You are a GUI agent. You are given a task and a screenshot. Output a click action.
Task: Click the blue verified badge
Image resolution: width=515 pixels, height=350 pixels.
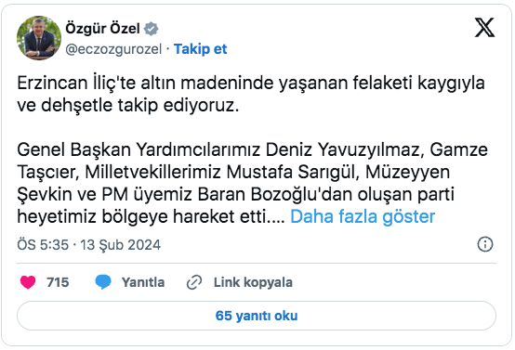point(152,29)
